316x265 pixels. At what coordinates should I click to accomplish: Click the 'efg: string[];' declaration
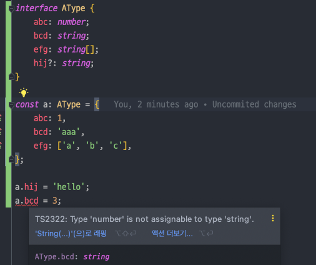point(66,49)
